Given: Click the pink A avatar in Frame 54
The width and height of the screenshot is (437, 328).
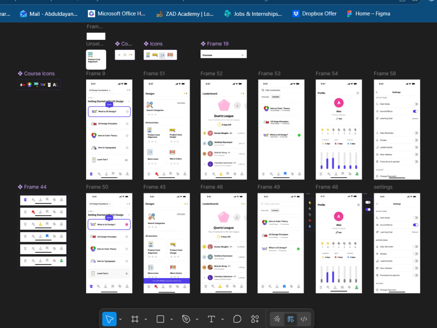Looking at the screenshot, I should 339,103.
